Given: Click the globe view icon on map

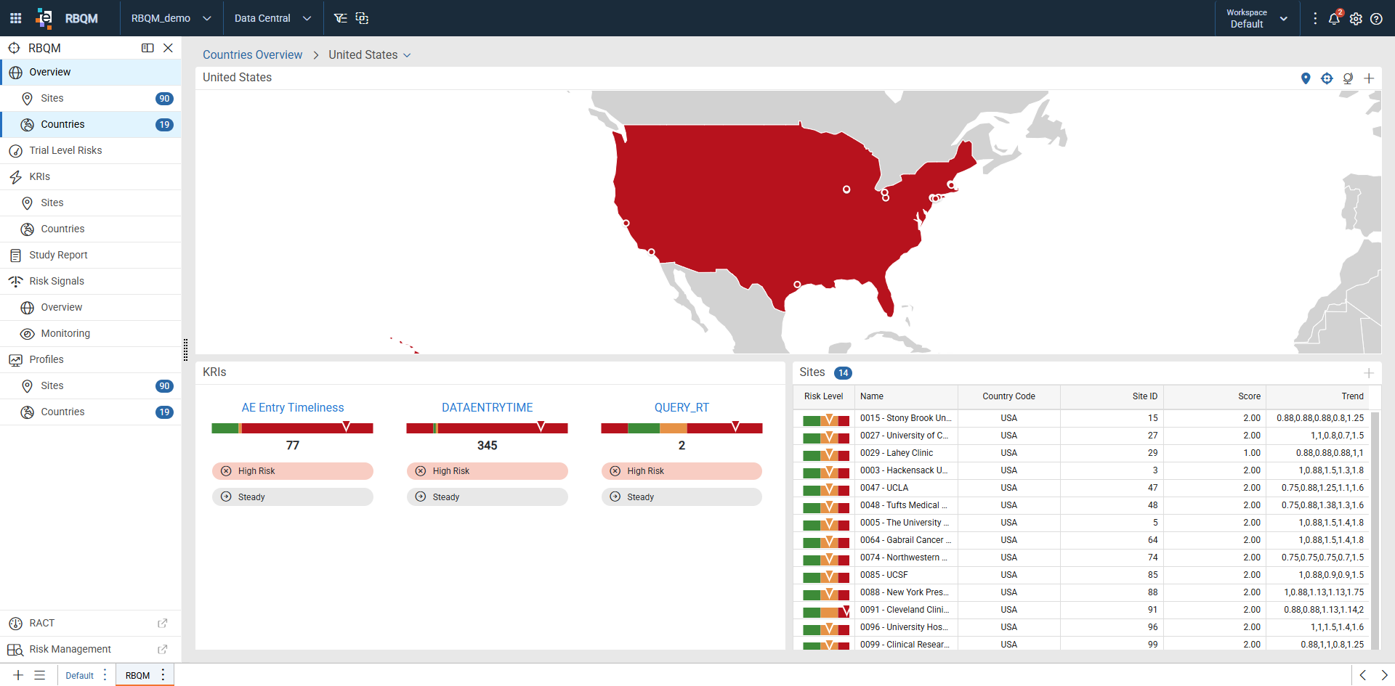Looking at the screenshot, I should (1348, 78).
